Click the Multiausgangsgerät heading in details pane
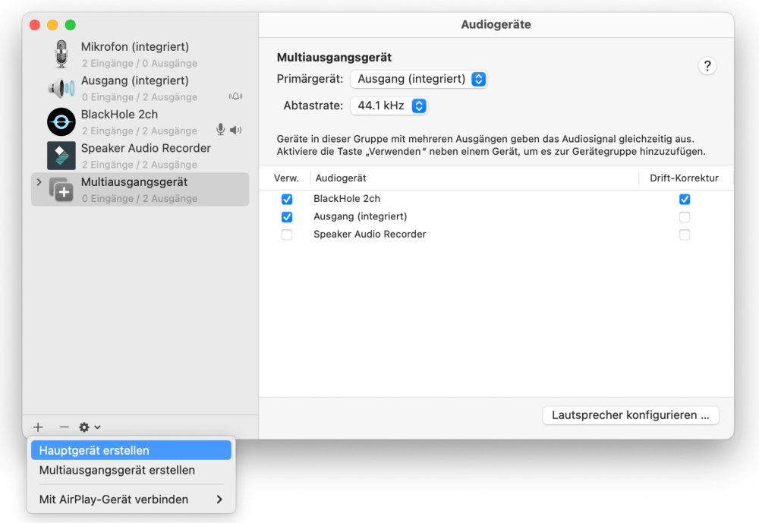 pos(334,57)
